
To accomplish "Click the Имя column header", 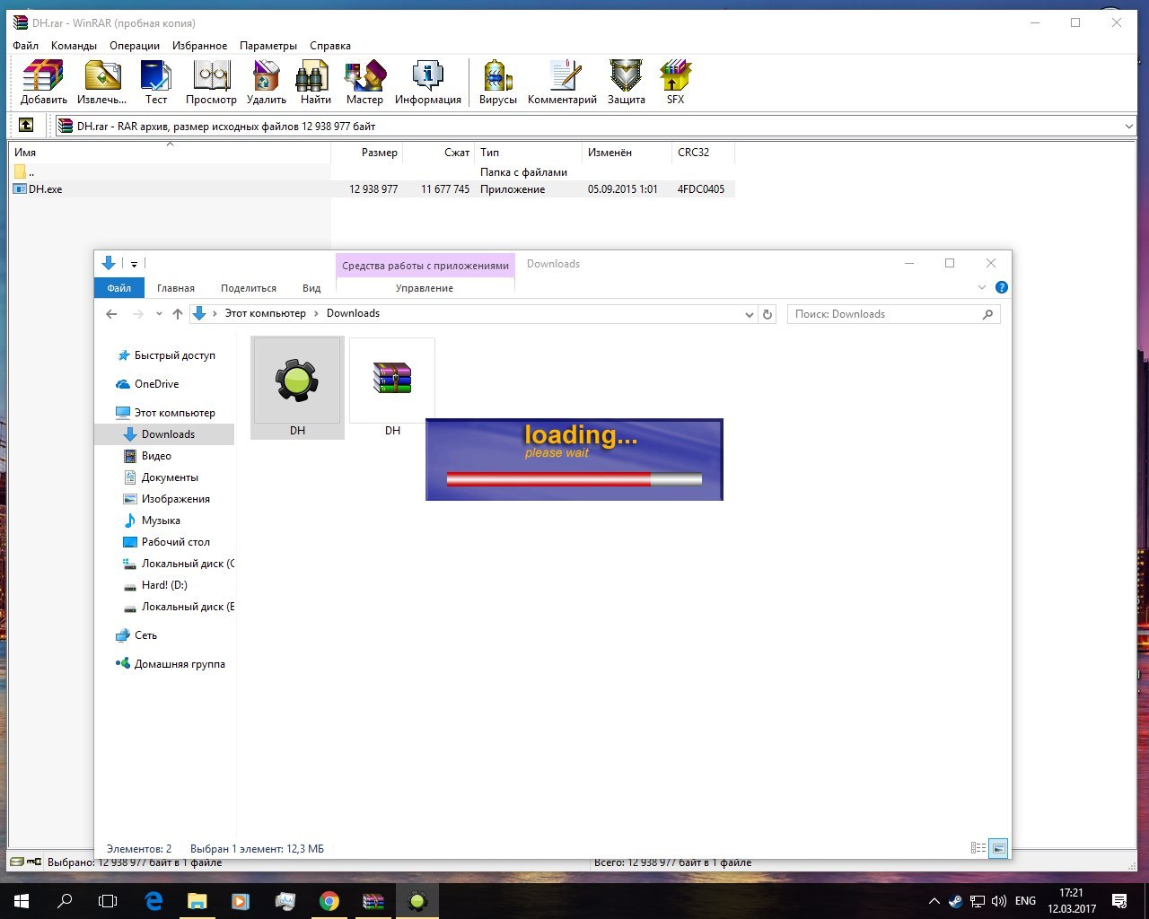I will tap(25, 153).
